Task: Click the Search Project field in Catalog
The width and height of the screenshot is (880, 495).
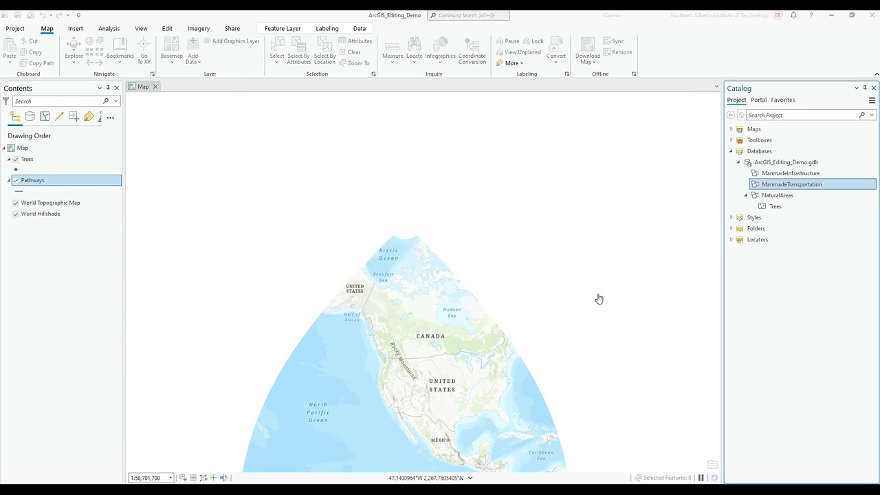Action: pos(801,115)
